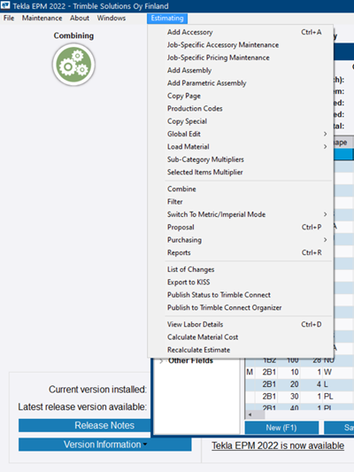Screen dimensions: 354x472
Task: Select the 2B1 row with item 10
Action: 299,372
